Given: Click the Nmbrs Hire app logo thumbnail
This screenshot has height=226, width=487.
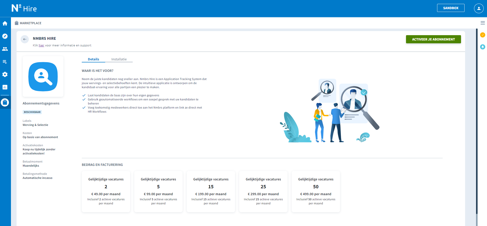Looking at the screenshot, I should tap(43, 76).
